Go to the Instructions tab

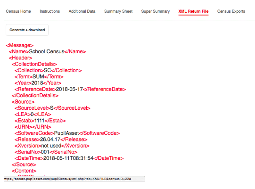coord(50,11)
